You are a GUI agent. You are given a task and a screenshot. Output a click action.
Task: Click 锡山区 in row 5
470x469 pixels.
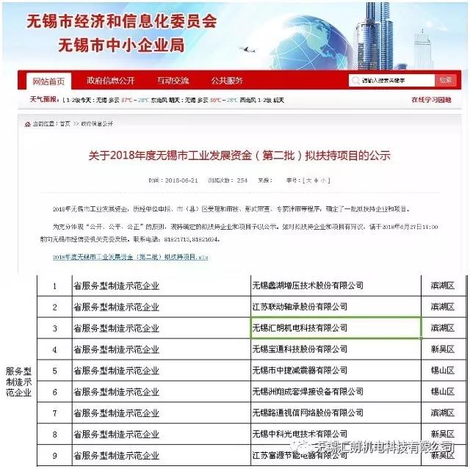pos(443,371)
